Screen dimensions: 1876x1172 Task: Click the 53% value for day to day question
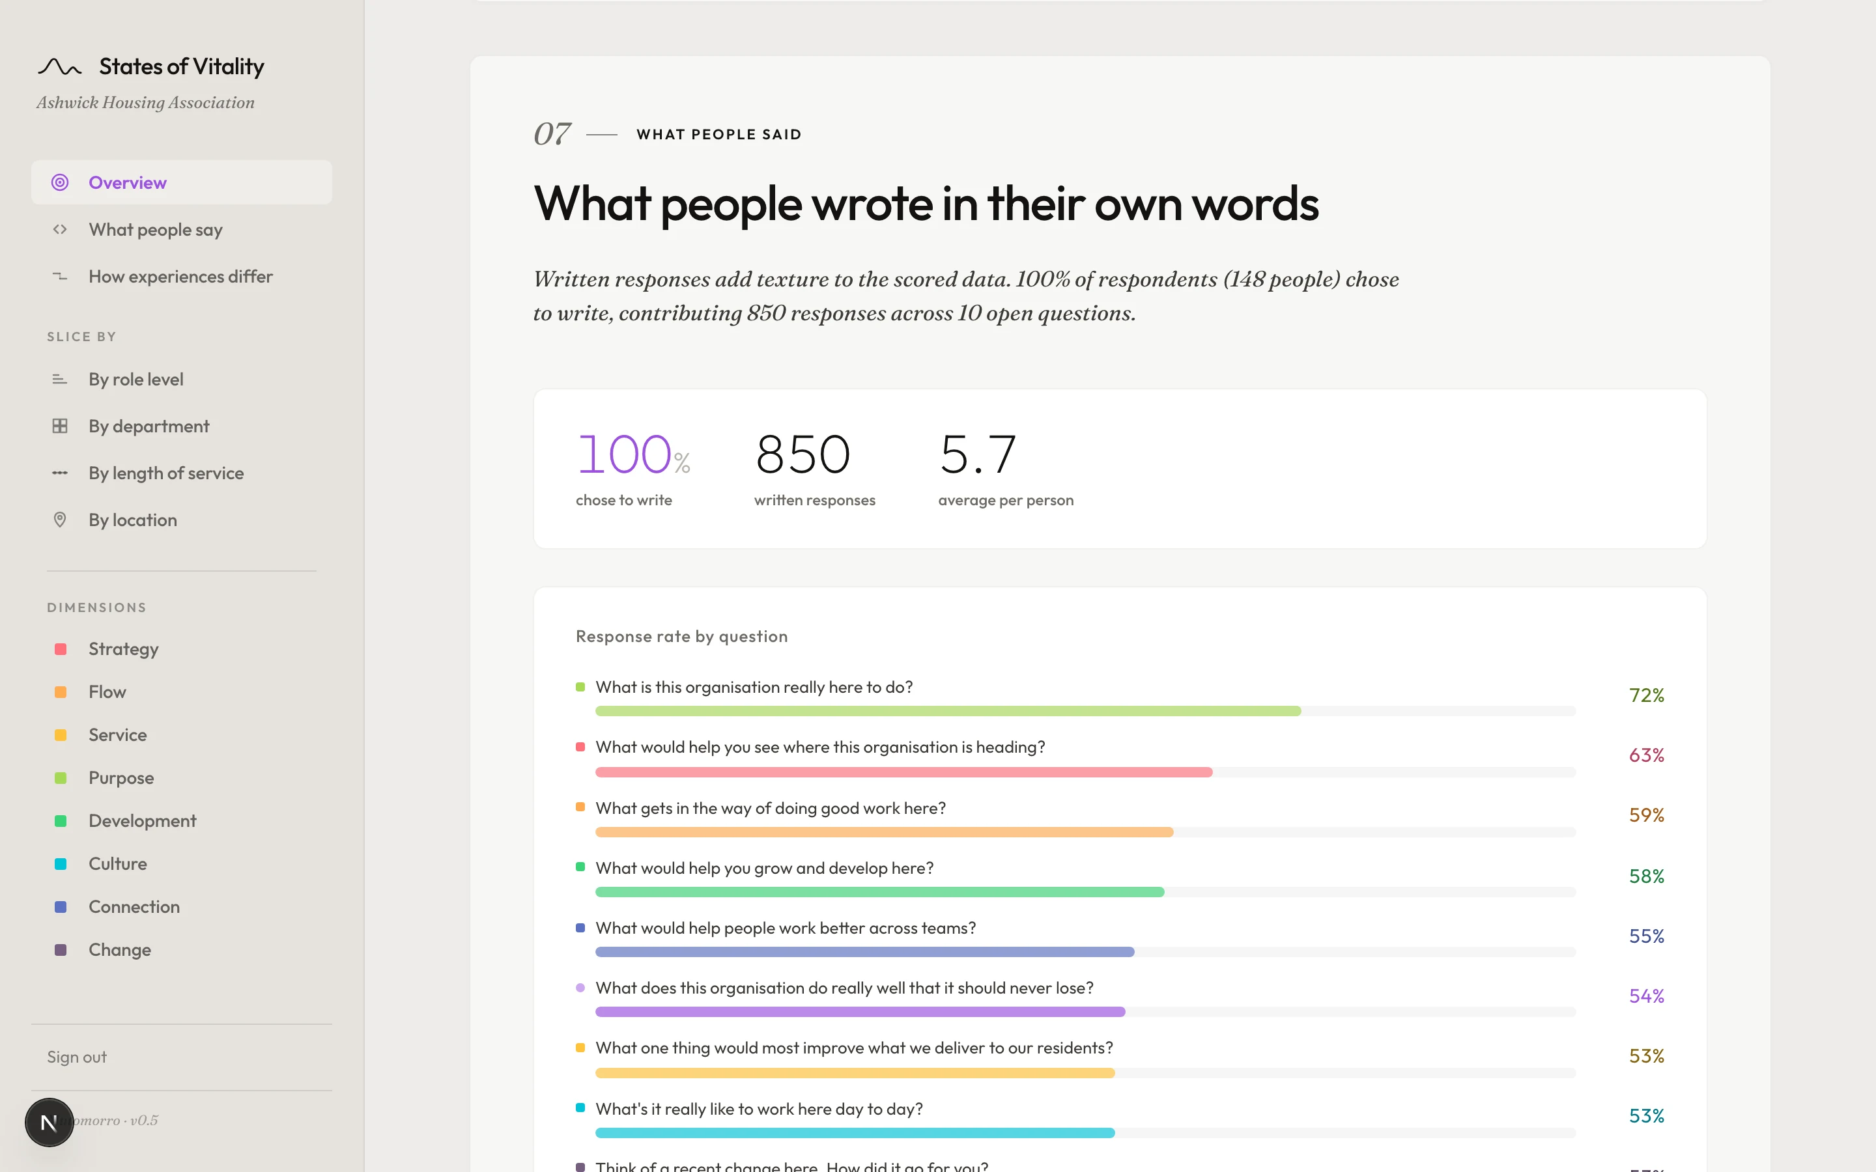[1647, 1115]
